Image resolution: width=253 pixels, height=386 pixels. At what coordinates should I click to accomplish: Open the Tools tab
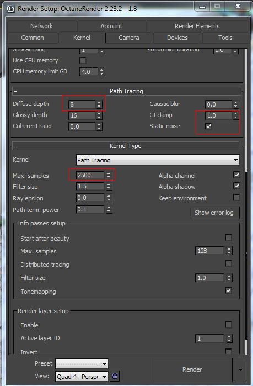225,38
